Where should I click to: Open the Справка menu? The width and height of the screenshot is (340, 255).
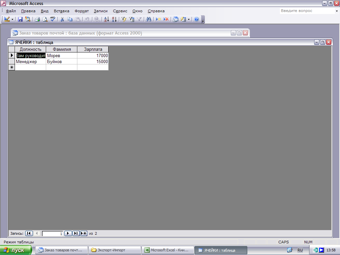(156, 11)
